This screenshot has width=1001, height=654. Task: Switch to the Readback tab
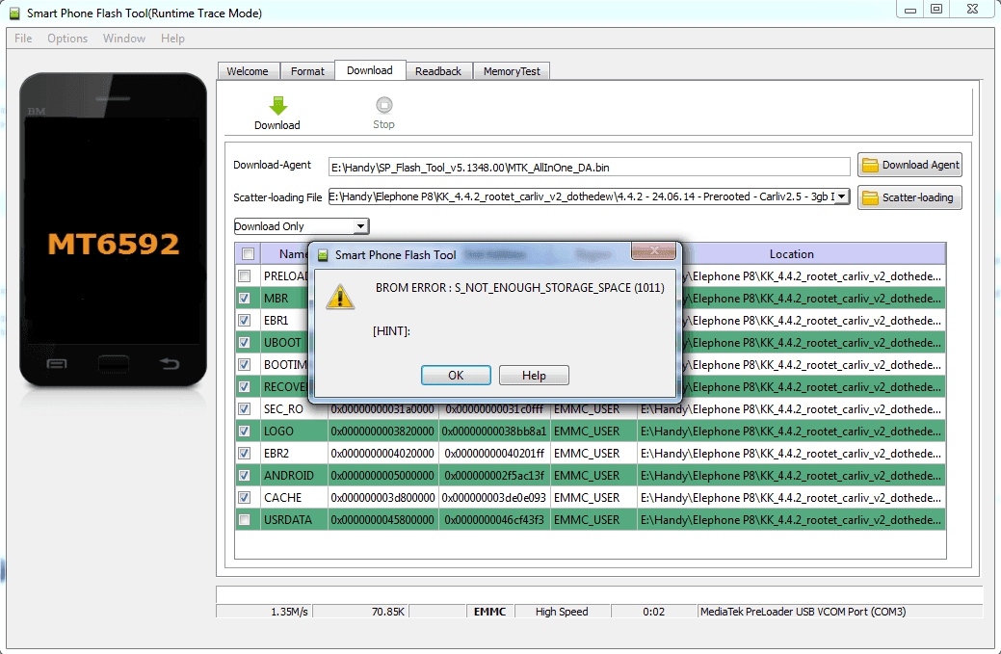click(438, 71)
